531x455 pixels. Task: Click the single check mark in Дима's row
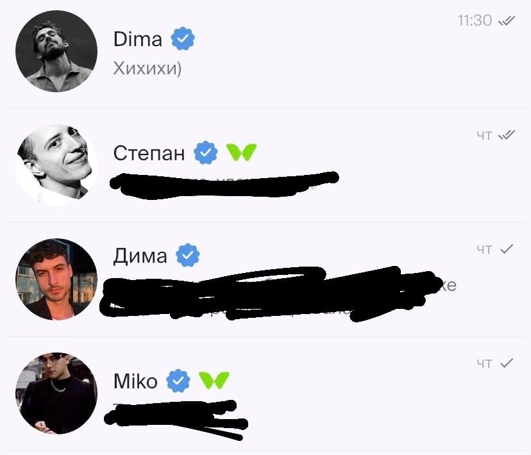point(507,249)
